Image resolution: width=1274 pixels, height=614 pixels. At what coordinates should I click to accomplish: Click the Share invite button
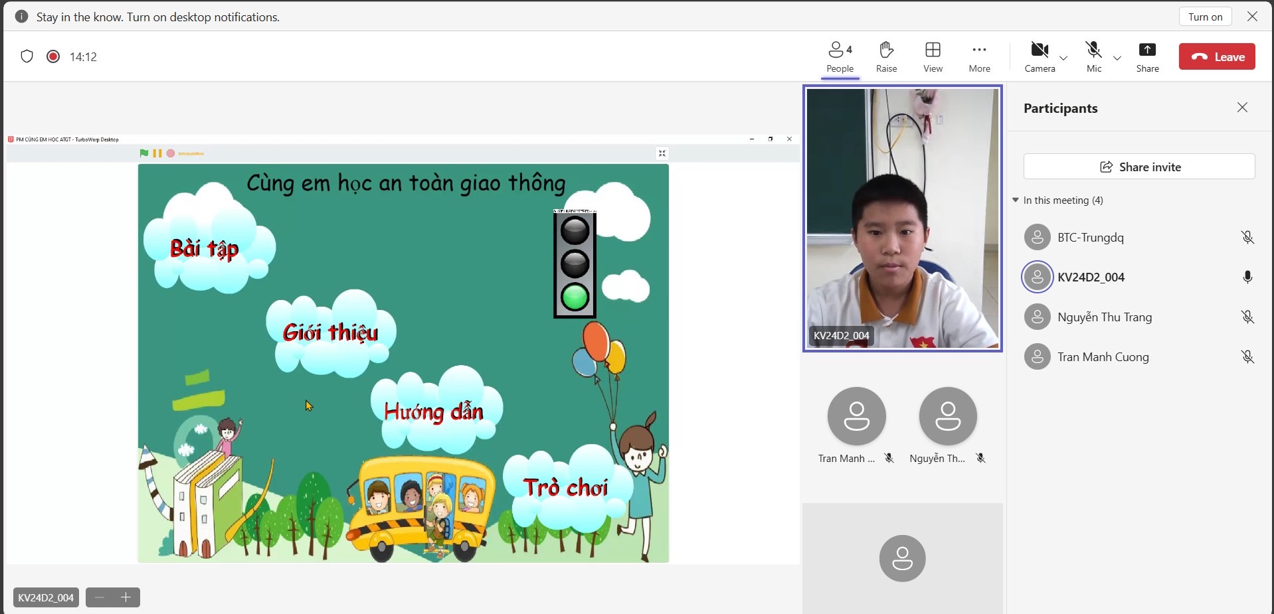[x=1139, y=167]
